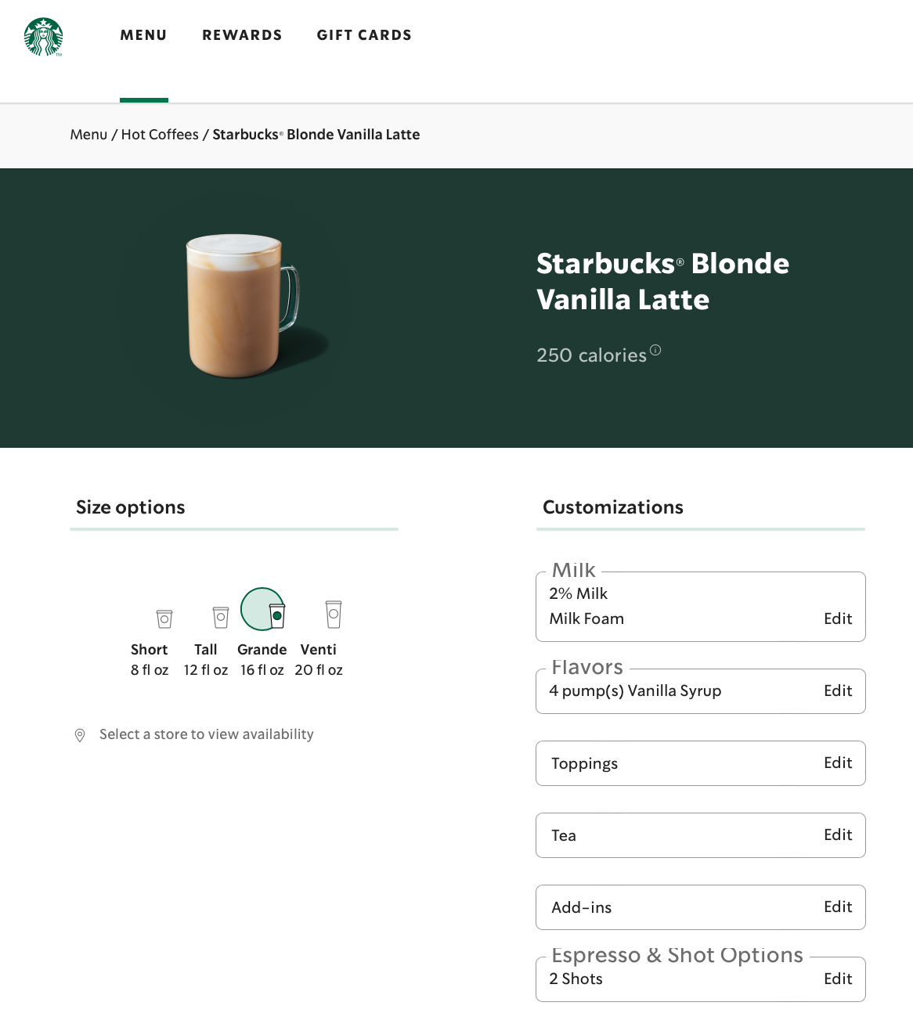Edit the Tea options
The height and width of the screenshot is (1024, 913).
click(x=837, y=835)
